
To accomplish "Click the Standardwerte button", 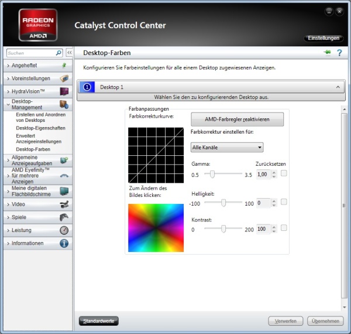I will [99, 321].
